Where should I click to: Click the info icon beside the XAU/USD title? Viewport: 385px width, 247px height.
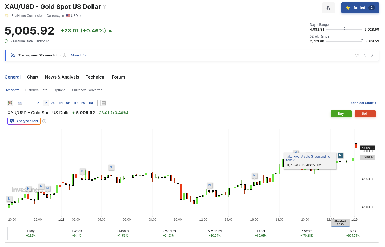(105, 7)
